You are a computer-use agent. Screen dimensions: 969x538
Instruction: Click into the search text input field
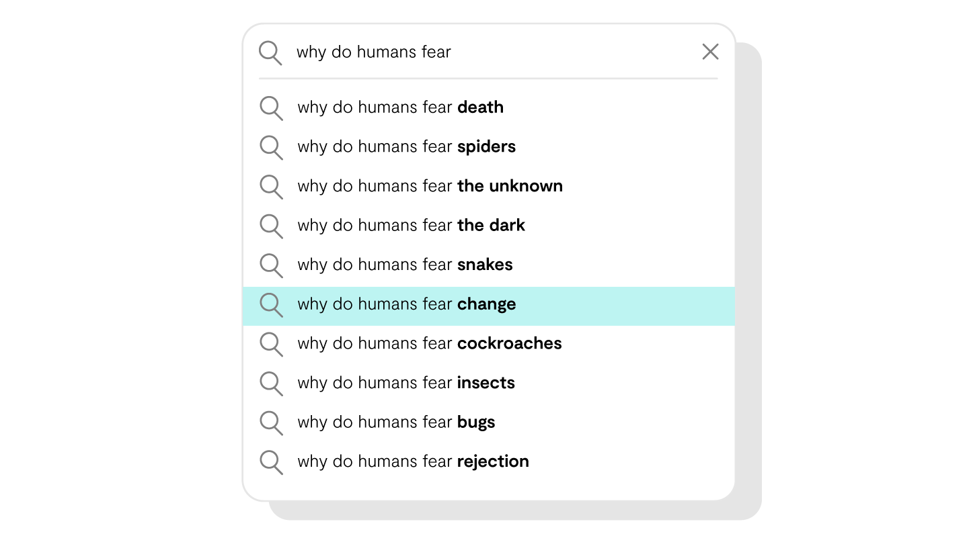[x=491, y=52]
